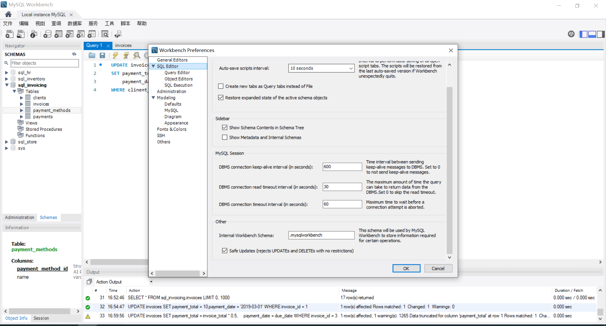Switch to the Administration navigator tab
This screenshot has height=326, width=606.
pos(20,217)
